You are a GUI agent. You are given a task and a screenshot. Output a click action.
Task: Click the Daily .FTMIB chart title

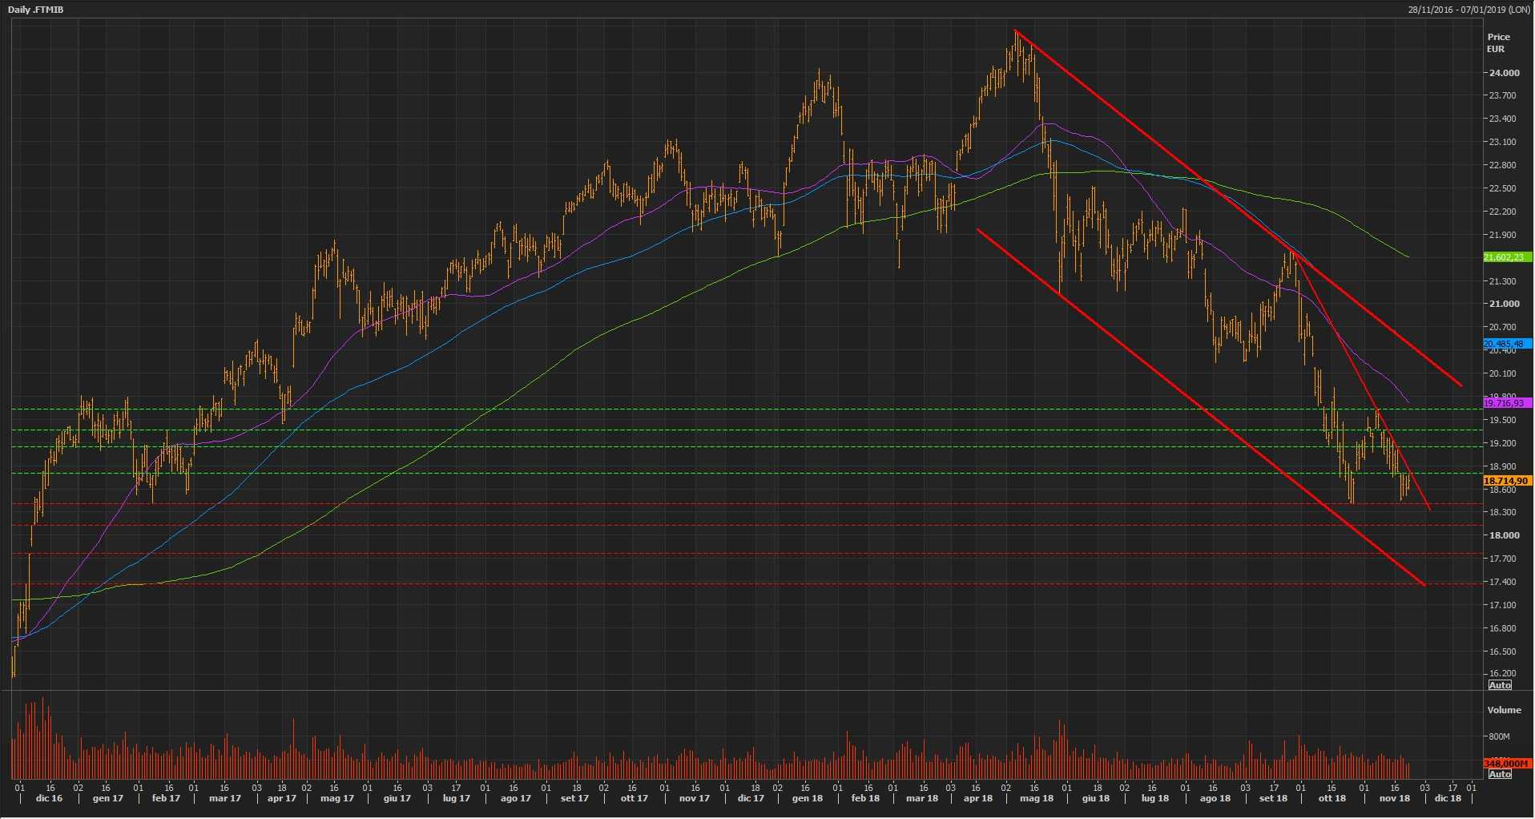coord(36,10)
